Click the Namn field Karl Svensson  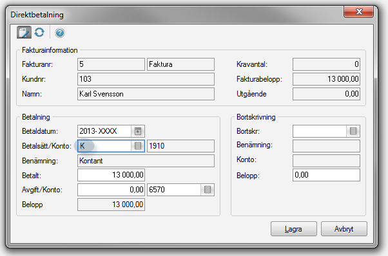pyautogui.click(x=146, y=94)
